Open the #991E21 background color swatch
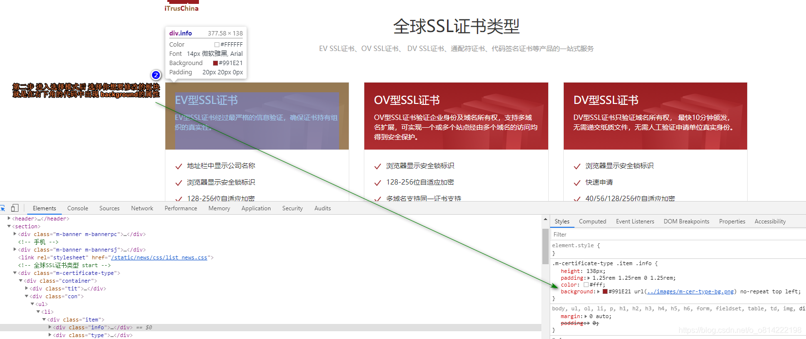 point(605,292)
